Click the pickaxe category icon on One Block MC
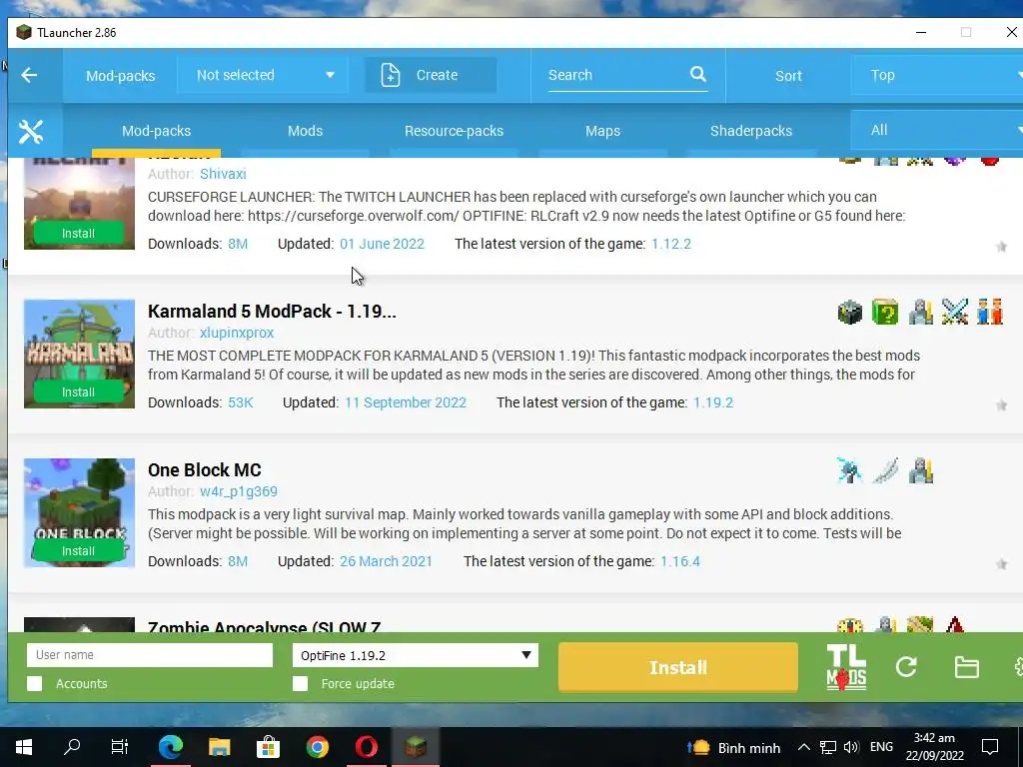The height and width of the screenshot is (767, 1023). (x=850, y=471)
